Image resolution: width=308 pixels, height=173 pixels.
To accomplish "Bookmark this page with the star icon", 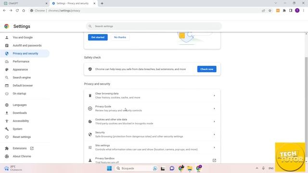I will click(x=270, y=11).
